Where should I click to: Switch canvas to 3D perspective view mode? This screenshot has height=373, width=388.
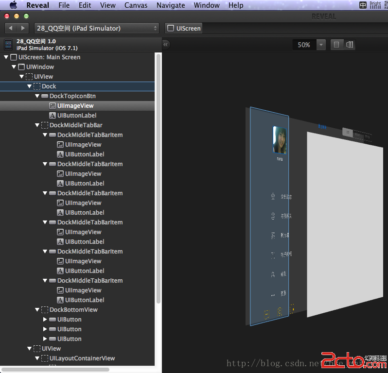349,45
